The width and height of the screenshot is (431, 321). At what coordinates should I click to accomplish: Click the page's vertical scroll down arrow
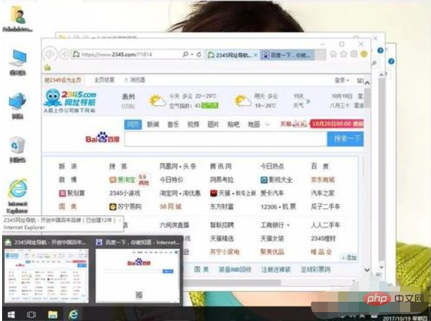coord(367,270)
